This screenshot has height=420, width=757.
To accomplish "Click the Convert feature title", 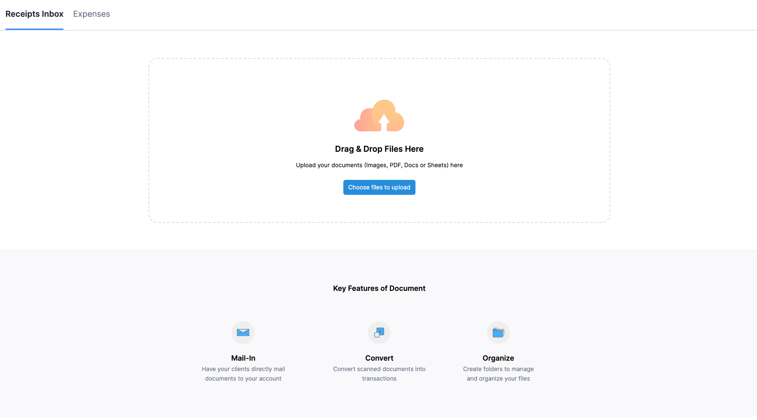I will [379, 358].
